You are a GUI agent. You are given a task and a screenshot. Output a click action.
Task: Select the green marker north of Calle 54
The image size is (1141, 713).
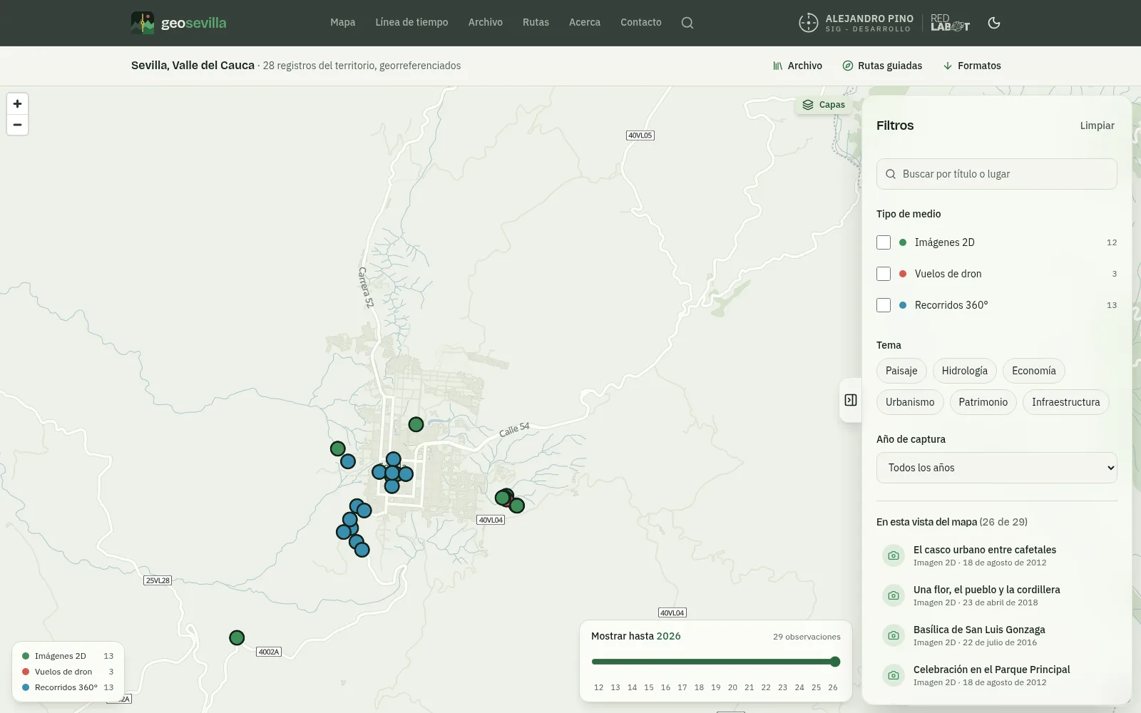[416, 424]
